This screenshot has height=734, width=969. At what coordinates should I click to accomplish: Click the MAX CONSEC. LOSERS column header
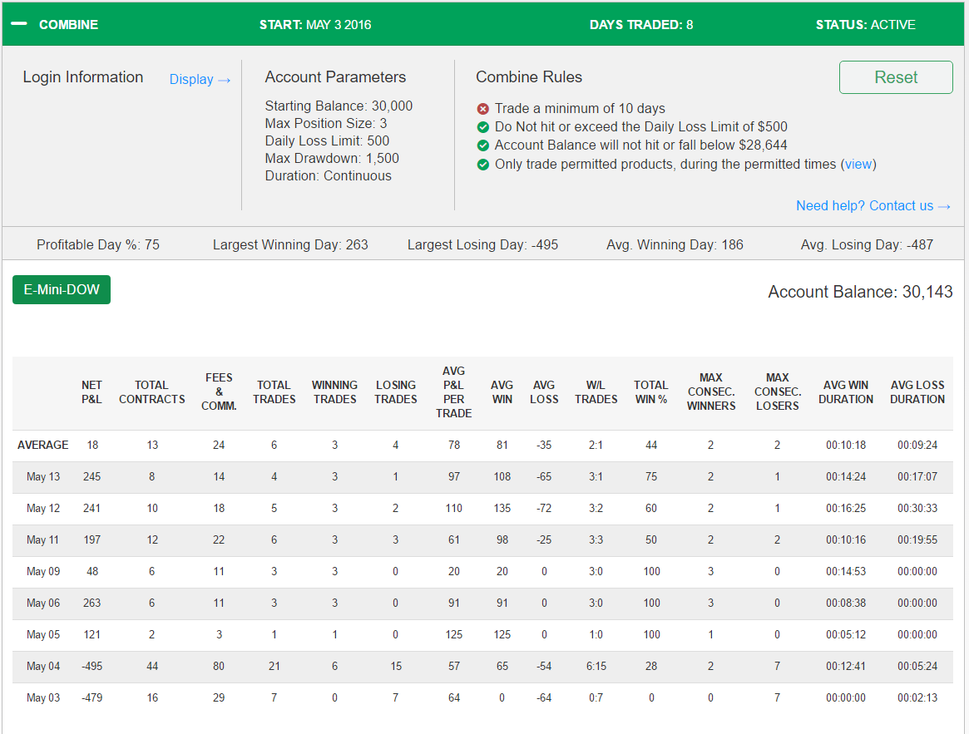pos(778,392)
